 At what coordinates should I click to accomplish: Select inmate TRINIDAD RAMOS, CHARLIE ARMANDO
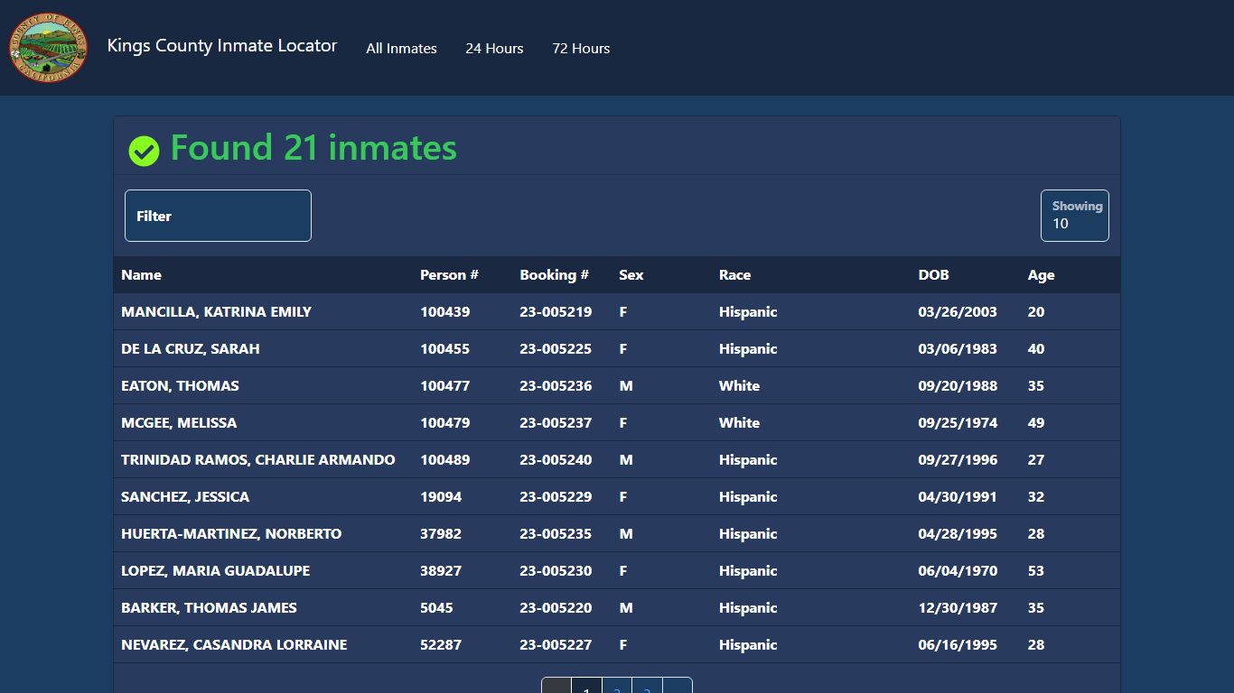[257, 460]
